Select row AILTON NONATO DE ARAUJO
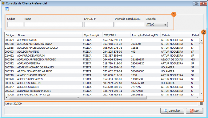This screenshot has width=208, height=118. pyautogui.click(x=102, y=71)
